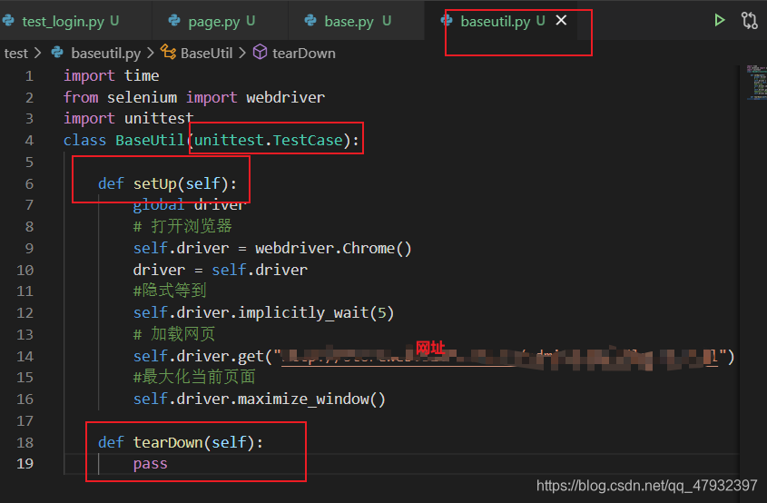Click the code minimap preview

click(x=757, y=83)
